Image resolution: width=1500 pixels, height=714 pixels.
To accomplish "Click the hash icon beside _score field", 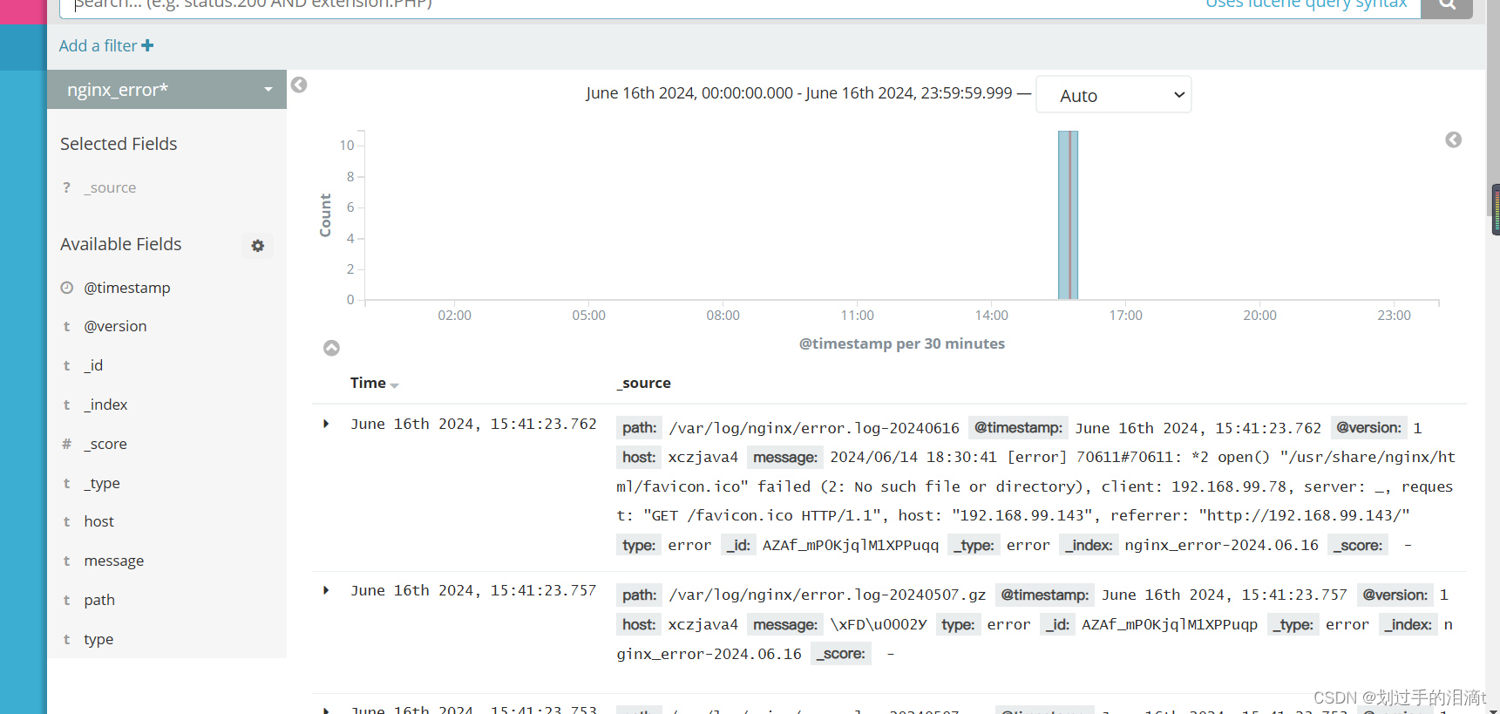I will point(66,444).
